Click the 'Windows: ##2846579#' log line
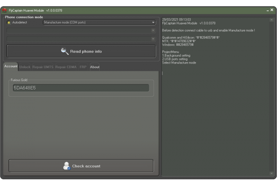The height and width of the screenshot is (186, 277). [x=178, y=45]
